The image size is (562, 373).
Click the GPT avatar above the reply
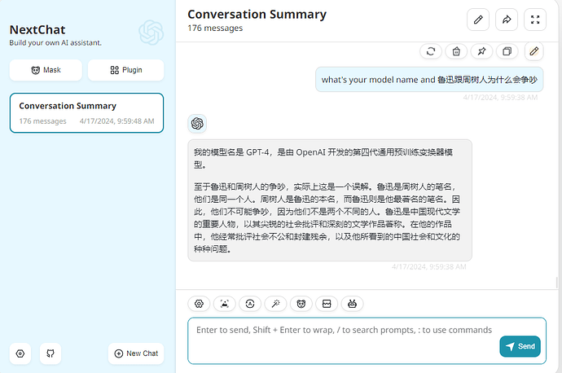tap(197, 124)
